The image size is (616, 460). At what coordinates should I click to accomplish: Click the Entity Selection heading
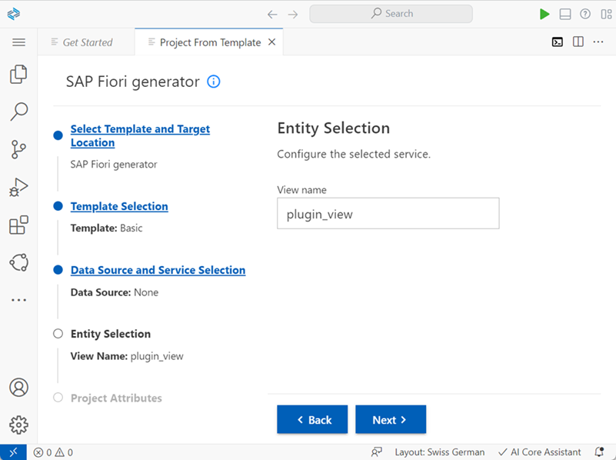(x=334, y=128)
